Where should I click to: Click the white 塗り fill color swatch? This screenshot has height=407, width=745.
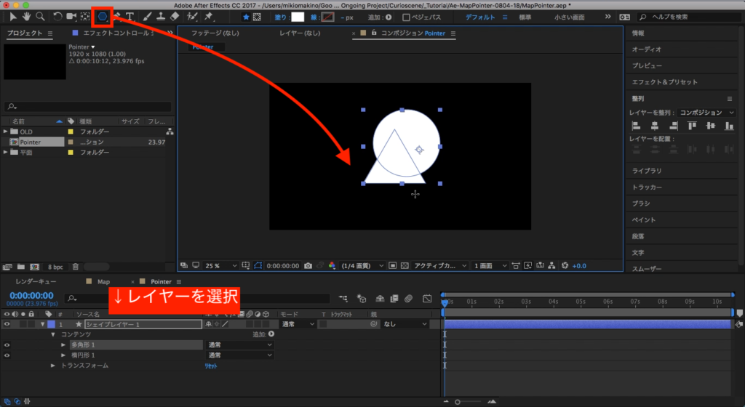pos(298,17)
